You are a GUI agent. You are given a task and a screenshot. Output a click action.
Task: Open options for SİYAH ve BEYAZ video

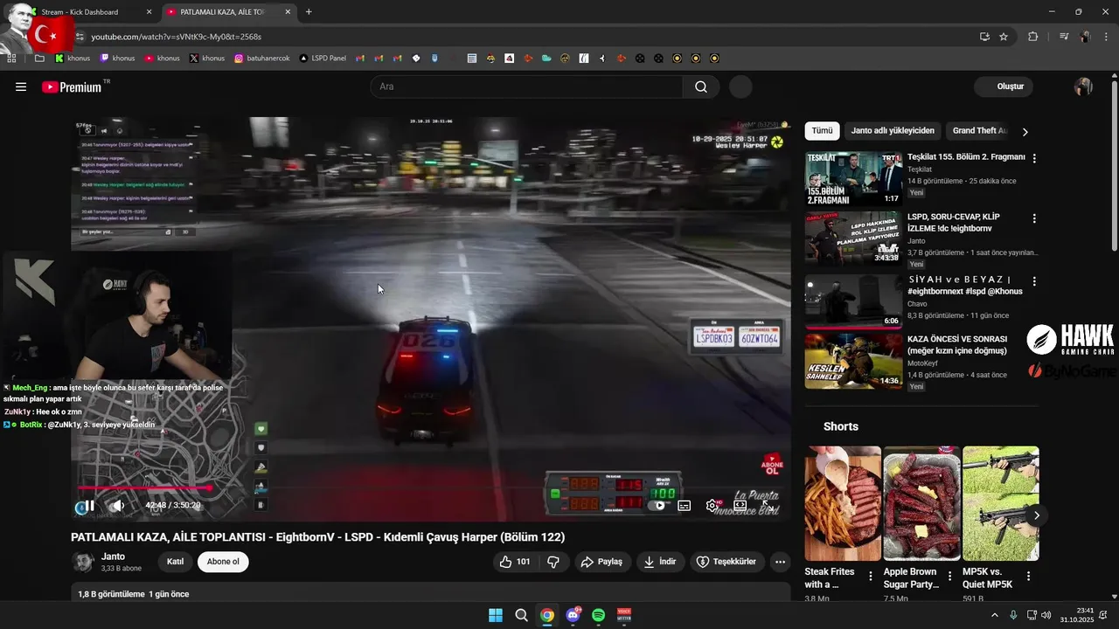[1034, 281]
